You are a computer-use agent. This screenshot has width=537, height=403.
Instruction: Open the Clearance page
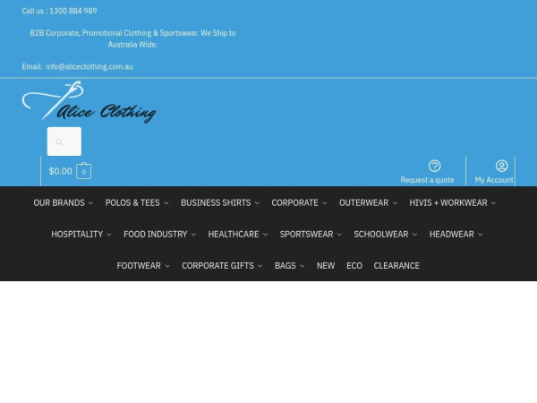pyautogui.click(x=396, y=266)
